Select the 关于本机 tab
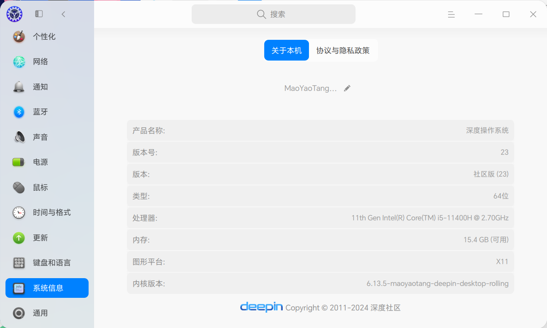The width and height of the screenshot is (547, 328). pyautogui.click(x=287, y=50)
